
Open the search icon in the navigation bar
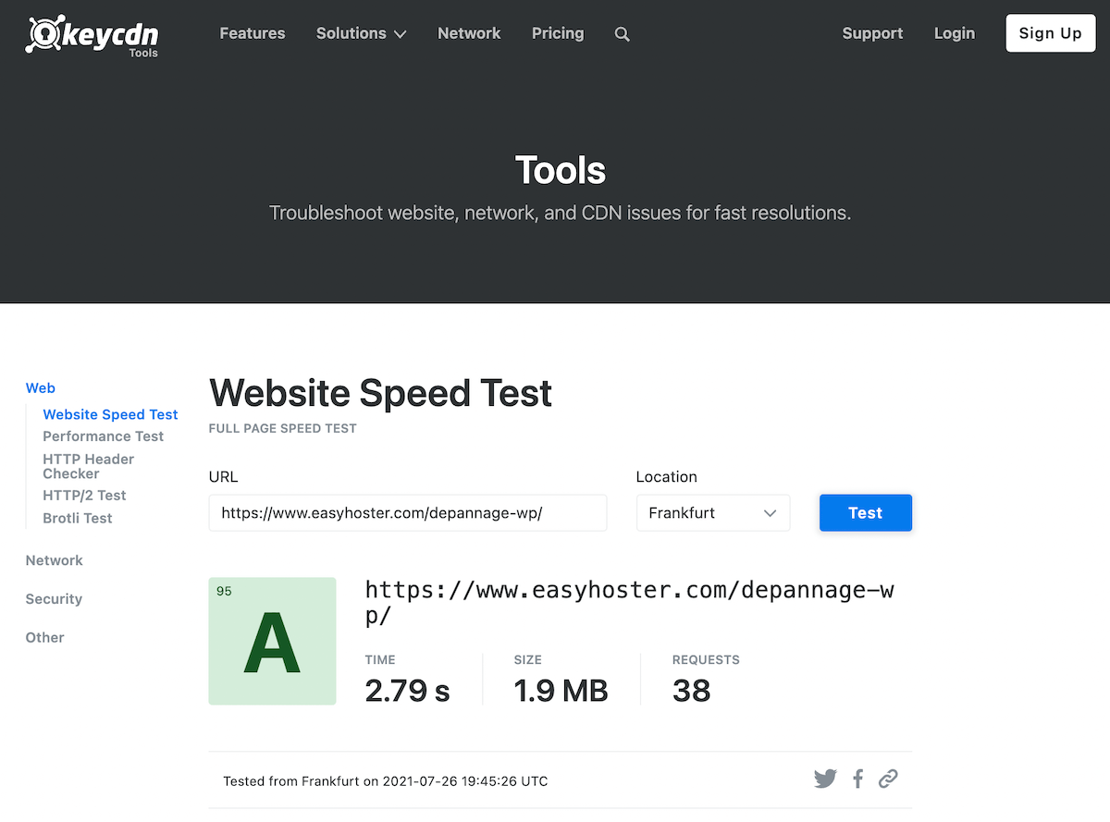pos(622,33)
